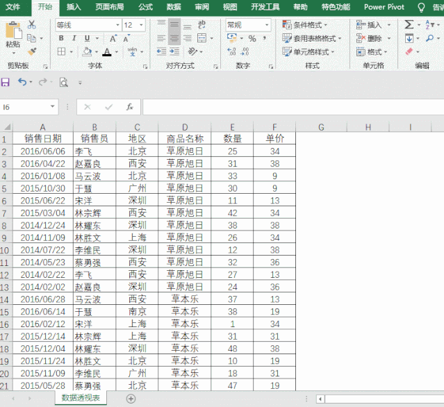Toggle bottom vertical alignment
Image resolution: width=444 pixels, height=407 pixels.
pyautogui.click(x=187, y=26)
